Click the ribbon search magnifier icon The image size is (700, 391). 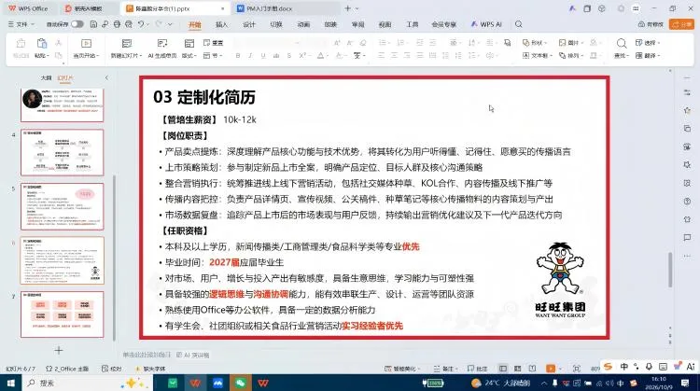click(x=518, y=24)
